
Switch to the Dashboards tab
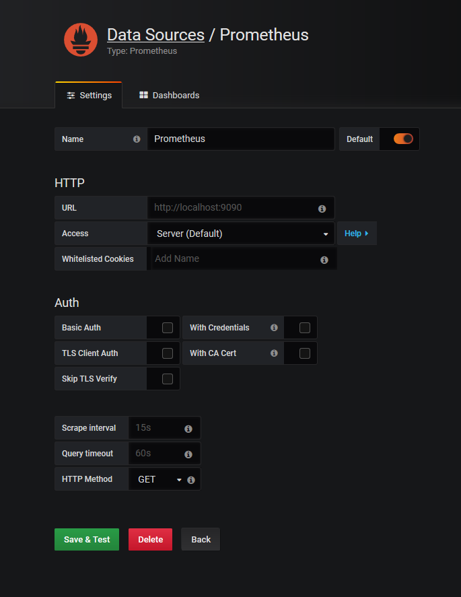(170, 95)
